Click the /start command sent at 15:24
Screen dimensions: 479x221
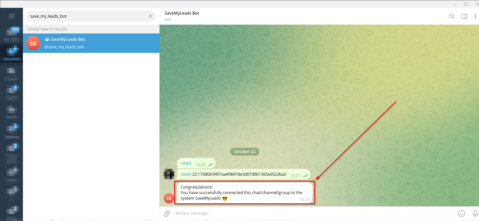(x=186, y=163)
